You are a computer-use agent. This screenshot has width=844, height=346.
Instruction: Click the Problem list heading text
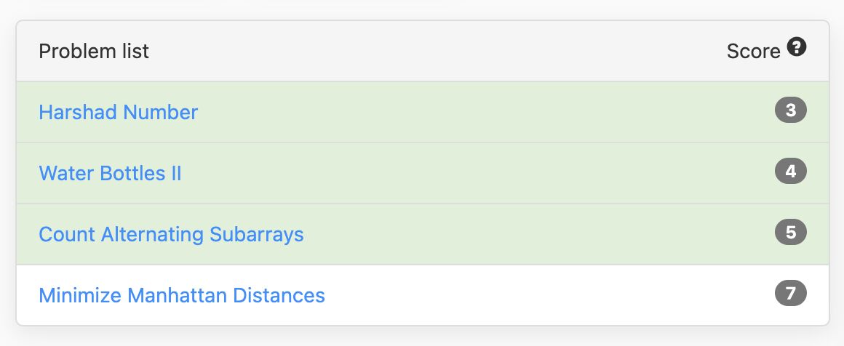pos(94,51)
